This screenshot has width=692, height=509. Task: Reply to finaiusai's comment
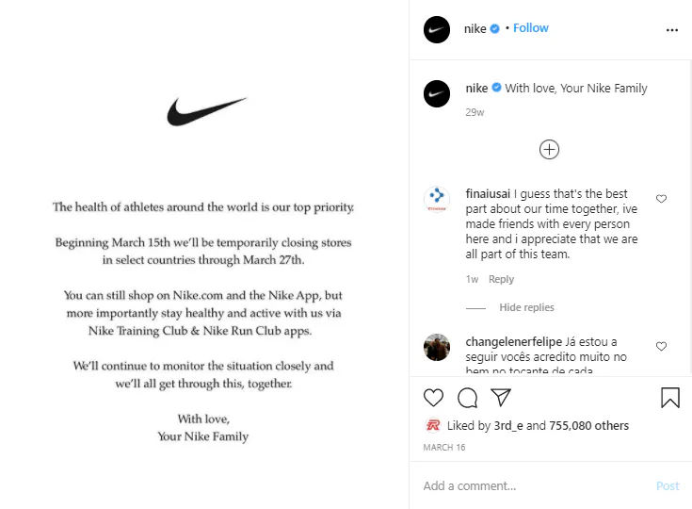[501, 279]
